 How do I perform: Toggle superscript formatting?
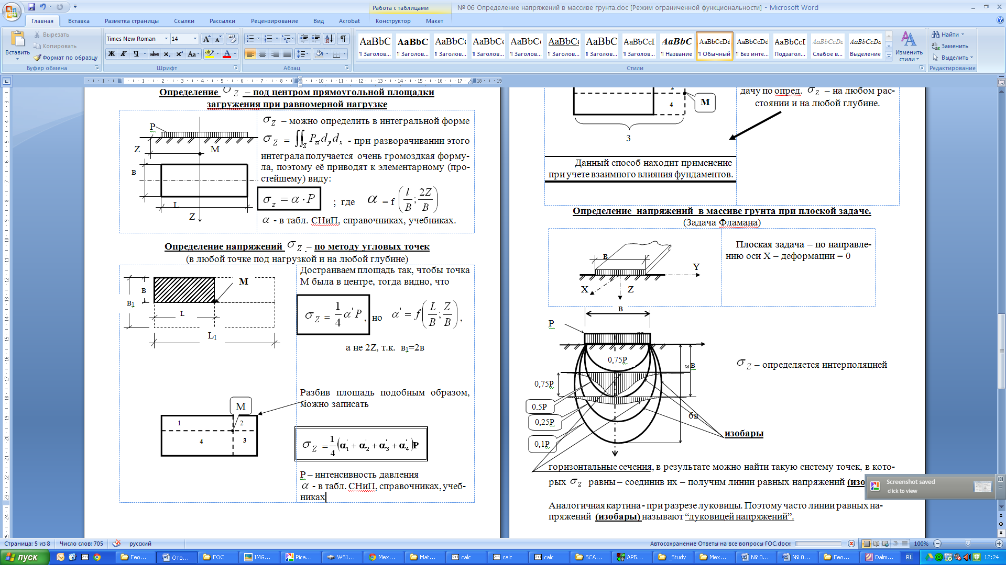[x=179, y=54]
